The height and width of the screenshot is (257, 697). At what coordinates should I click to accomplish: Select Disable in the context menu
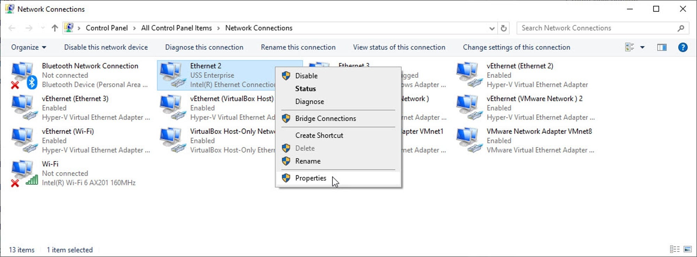point(306,76)
